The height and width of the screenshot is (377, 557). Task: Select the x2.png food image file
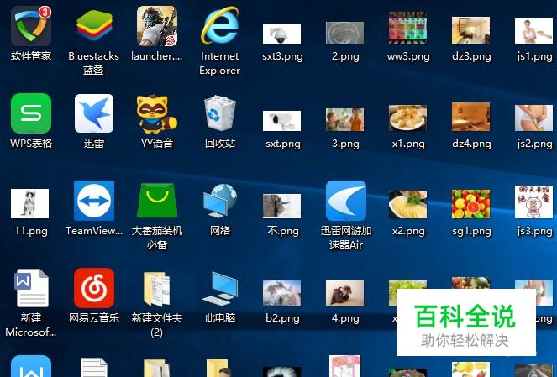[x=407, y=205]
